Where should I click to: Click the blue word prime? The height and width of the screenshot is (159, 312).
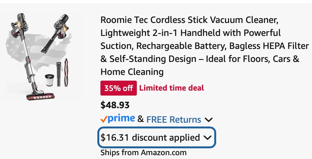click(121, 118)
